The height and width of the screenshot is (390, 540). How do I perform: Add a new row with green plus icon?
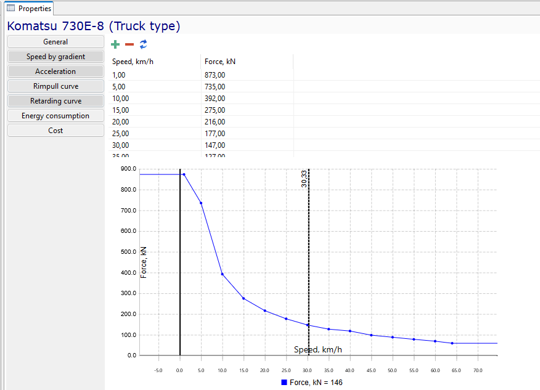tap(115, 44)
